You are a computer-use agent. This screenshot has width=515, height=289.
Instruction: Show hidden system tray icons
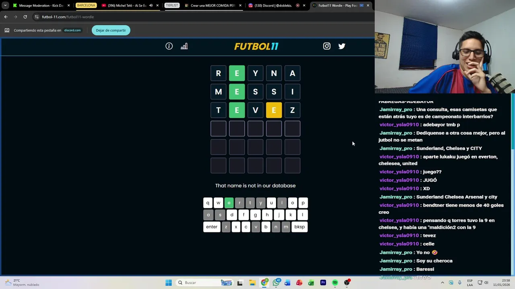(442, 283)
